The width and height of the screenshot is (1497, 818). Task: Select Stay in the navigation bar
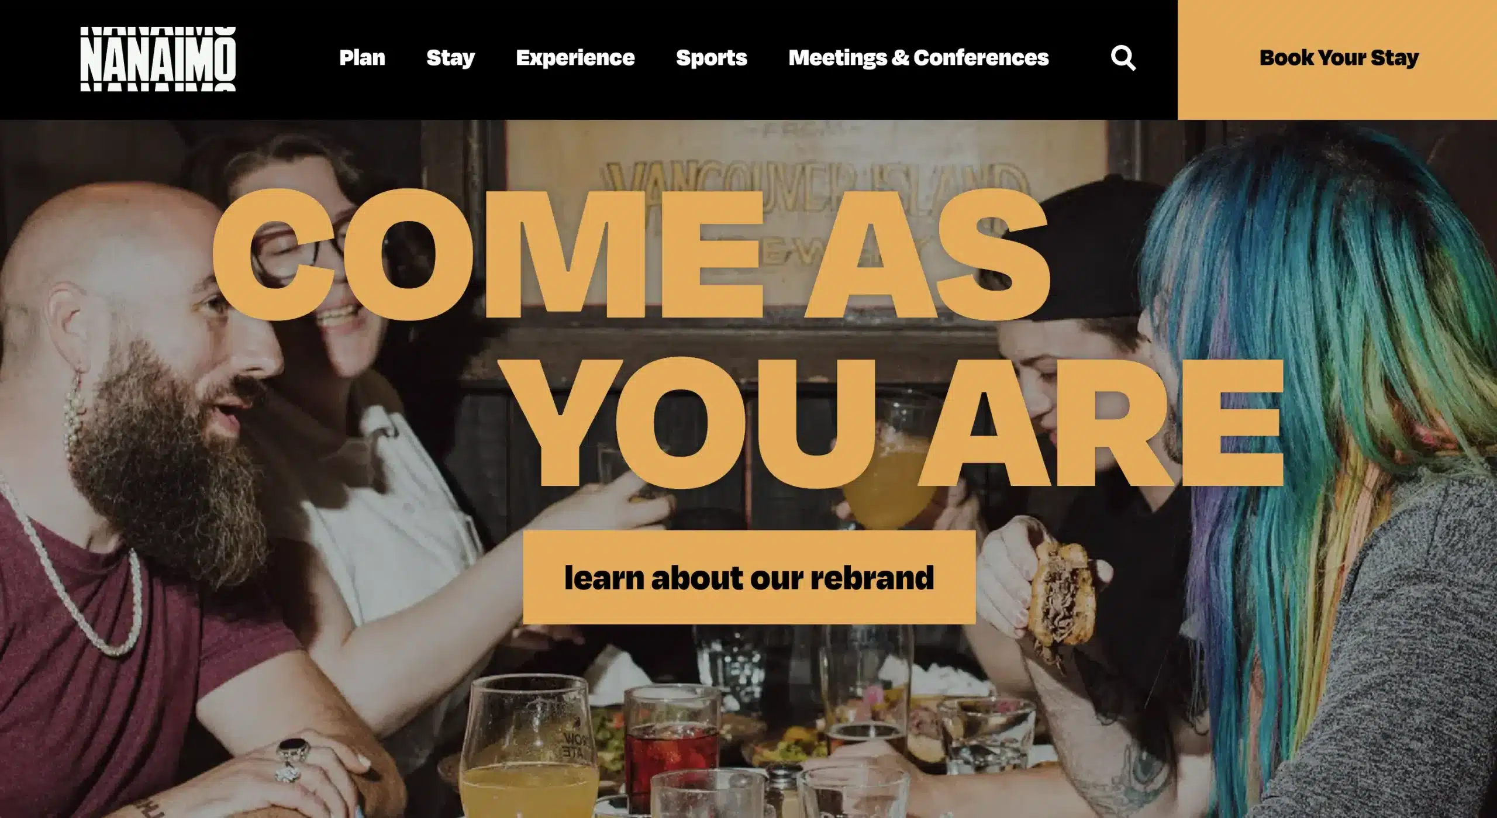450,58
